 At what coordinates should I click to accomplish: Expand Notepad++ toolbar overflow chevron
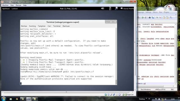176,17
